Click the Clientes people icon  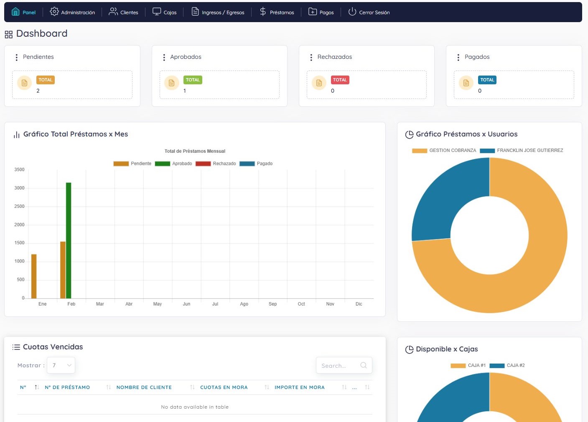(112, 12)
